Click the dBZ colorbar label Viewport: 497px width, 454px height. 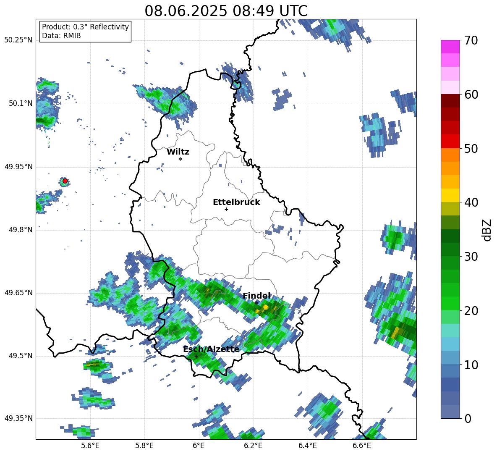(487, 230)
